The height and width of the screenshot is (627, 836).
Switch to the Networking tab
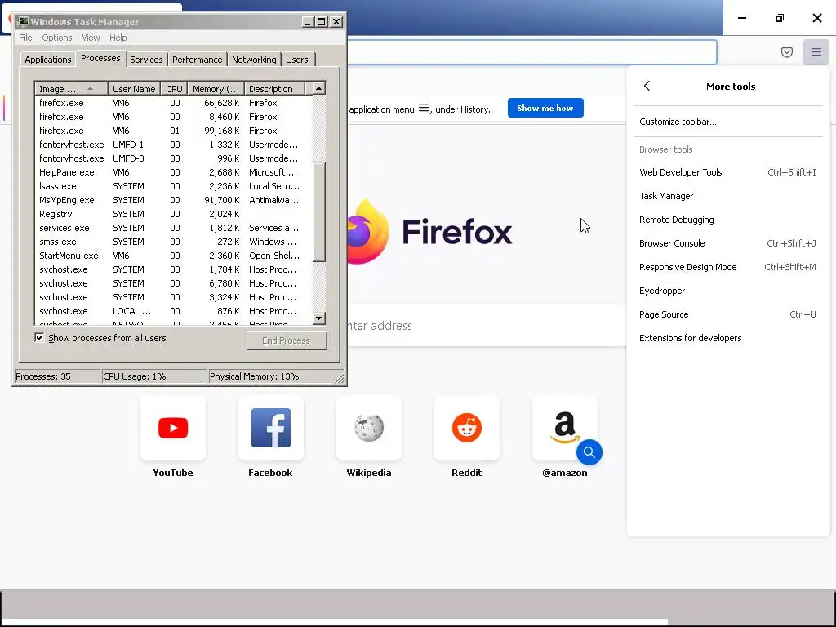click(255, 59)
